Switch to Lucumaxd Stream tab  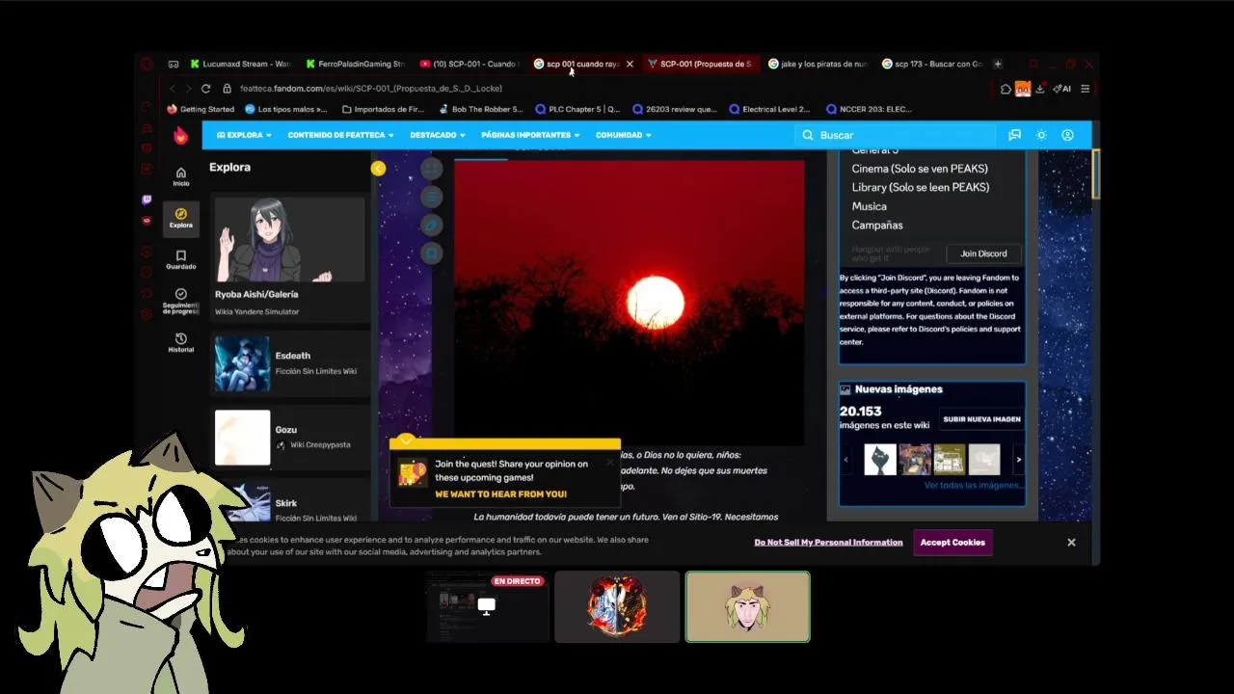pyautogui.click(x=240, y=64)
